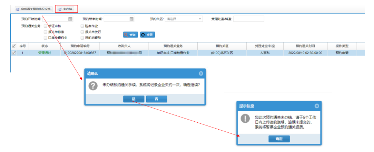
Task: Click the 操作类型 column header
Action: 342,46
